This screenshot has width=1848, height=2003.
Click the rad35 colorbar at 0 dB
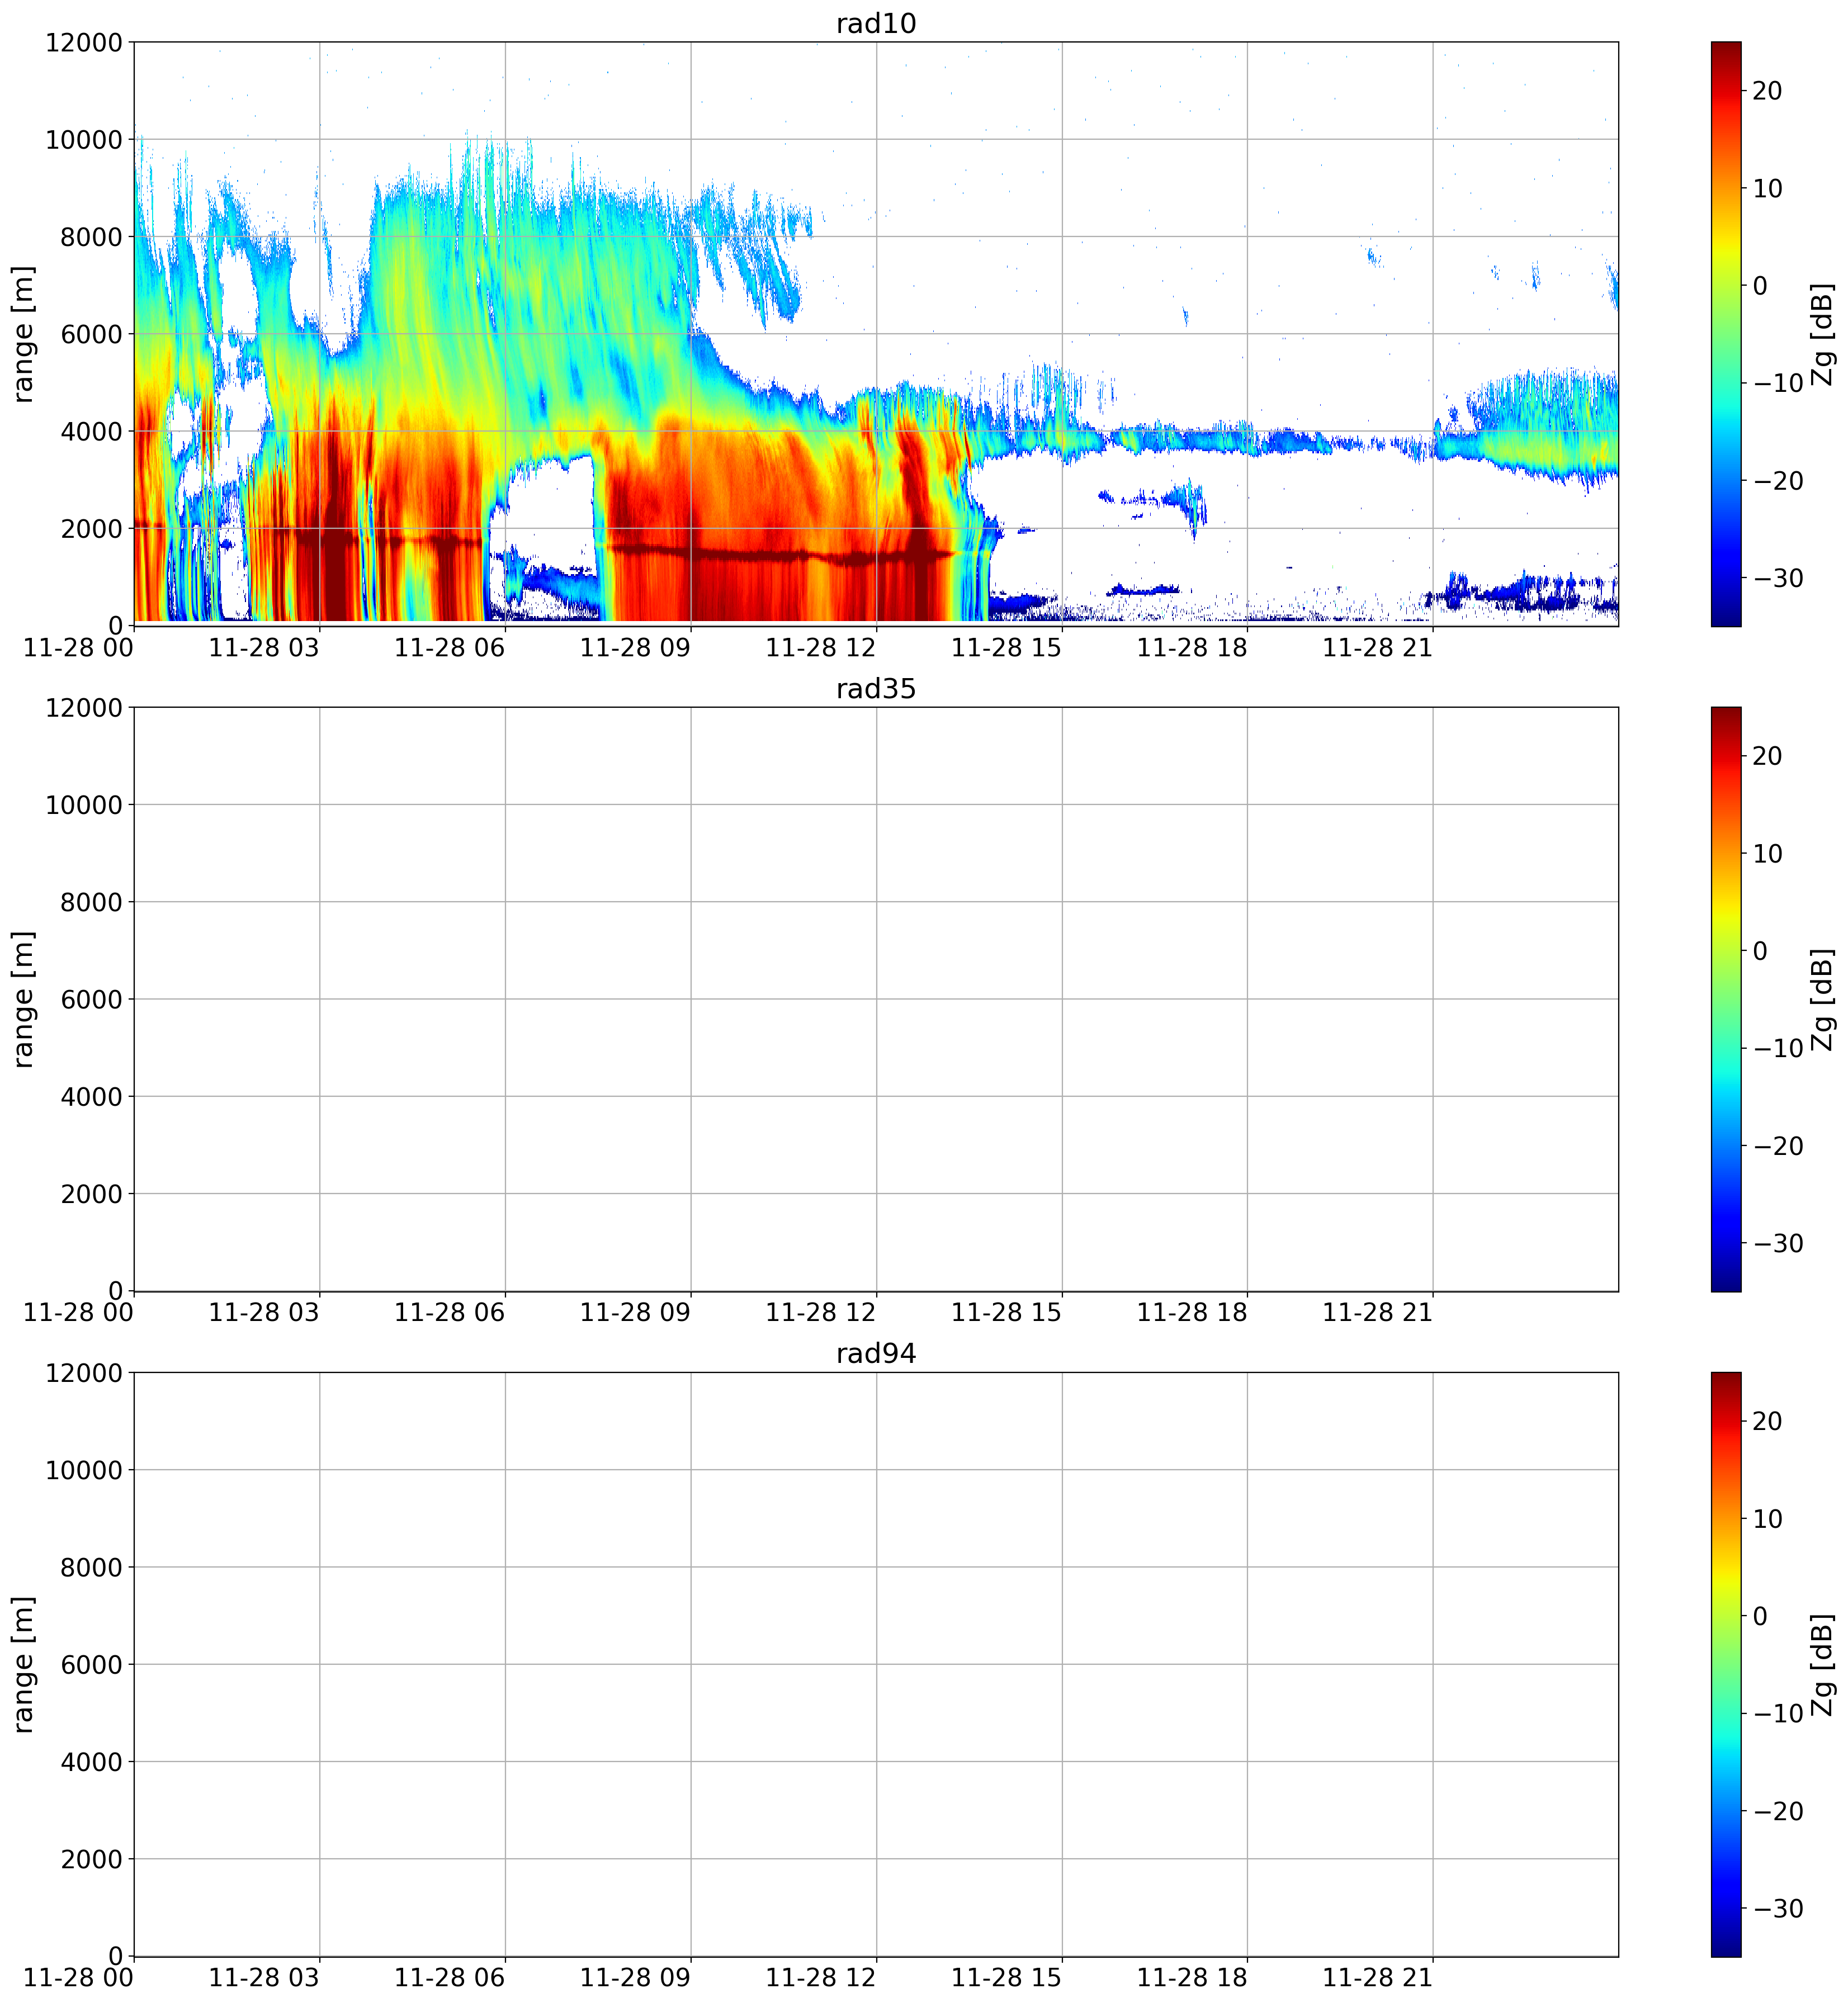tap(1725, 950)
